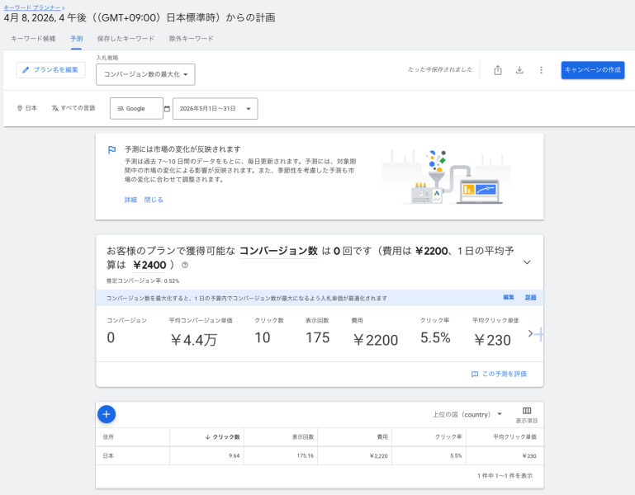Click the この予測を評価 link
The image size is (635, 495).
pos(499,374)
